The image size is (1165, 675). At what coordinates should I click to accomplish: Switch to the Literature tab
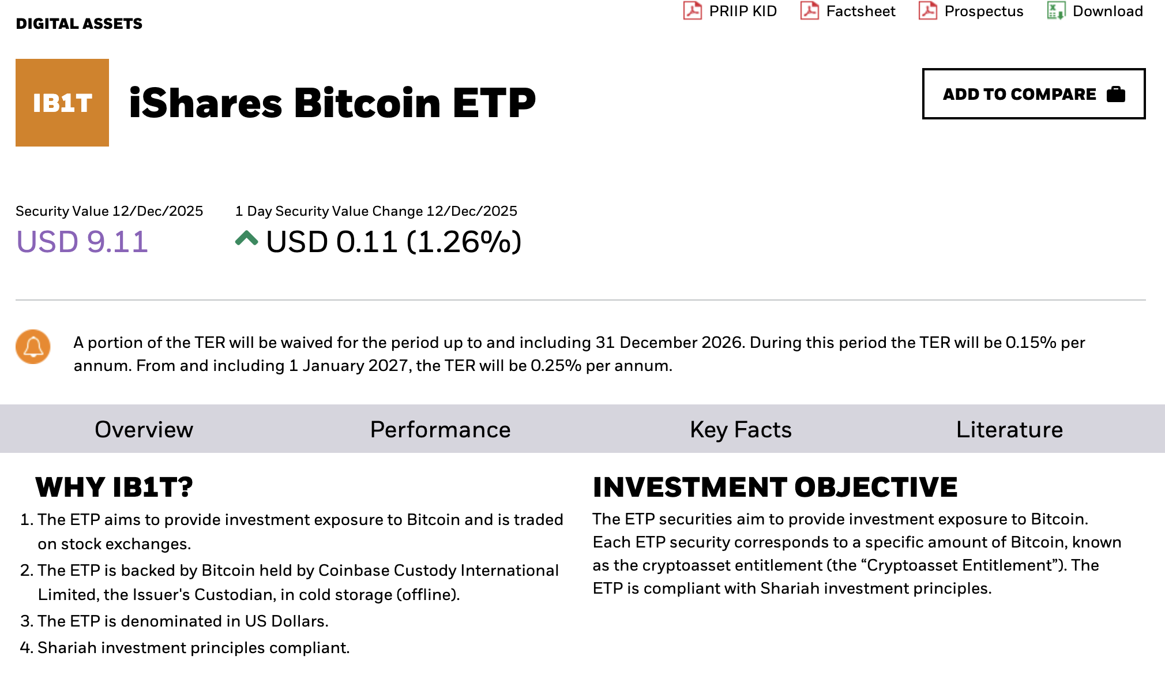(1010, 429)
